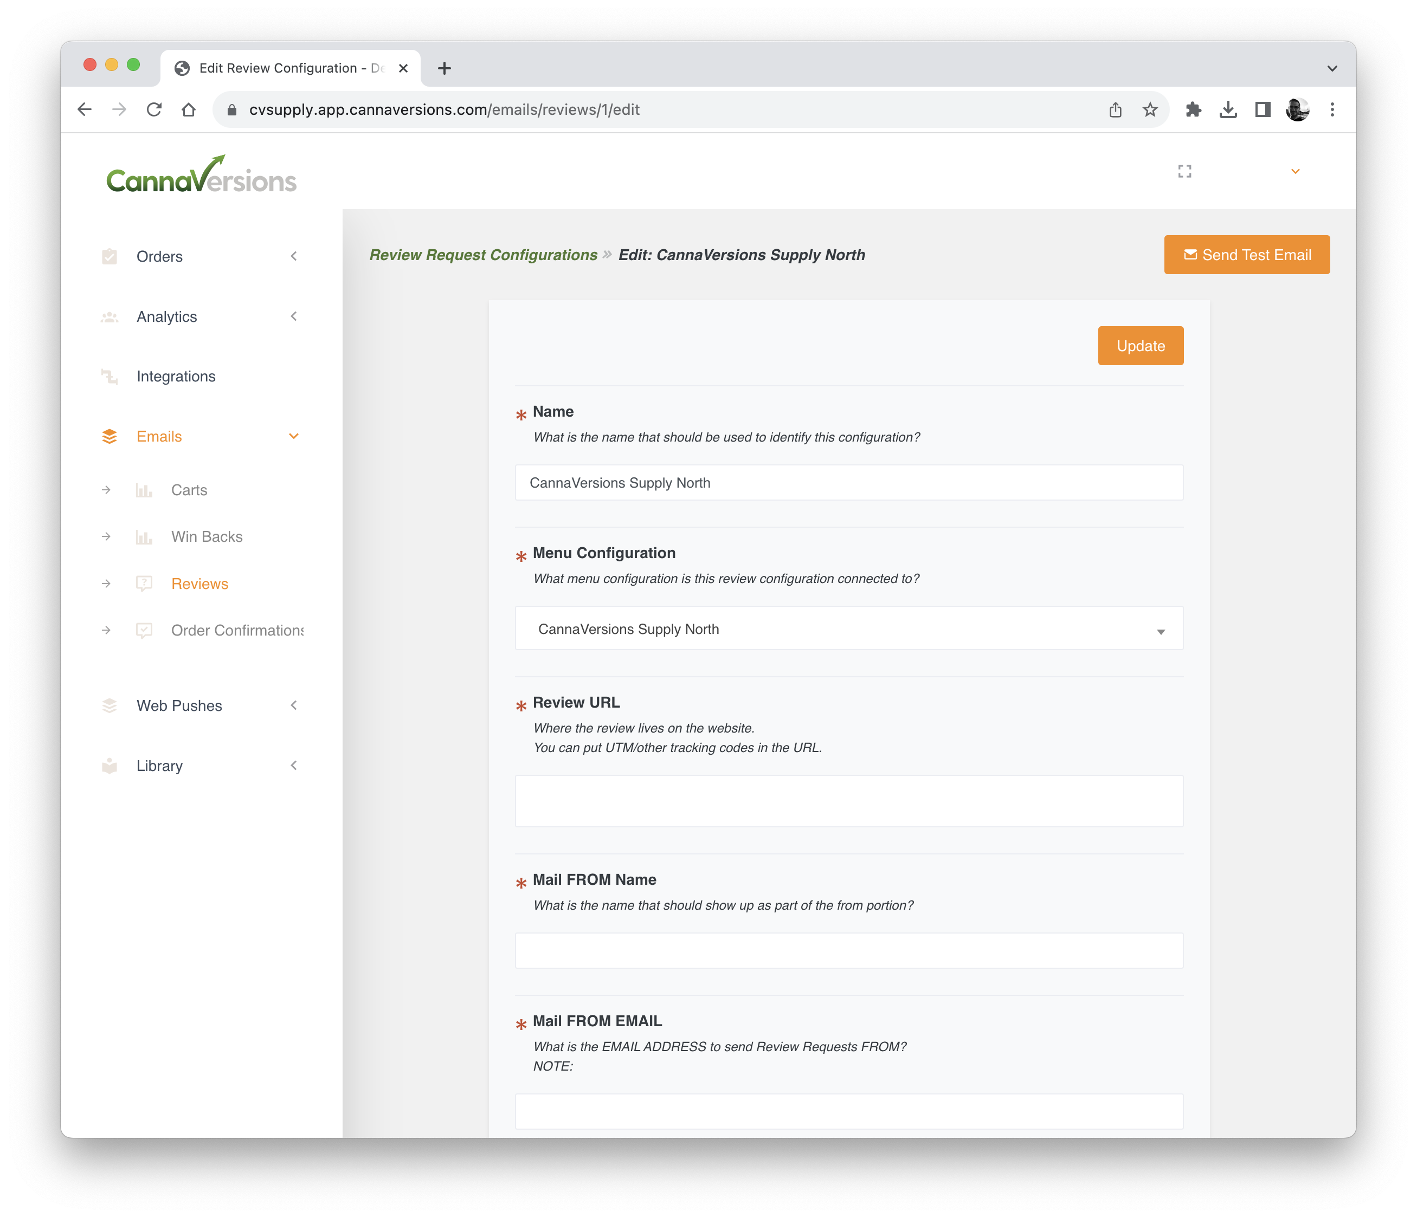Viewport: 1417px width, 1218px height.
Task: Expand the Analytics sidebar section
Action: coord(167,316)
